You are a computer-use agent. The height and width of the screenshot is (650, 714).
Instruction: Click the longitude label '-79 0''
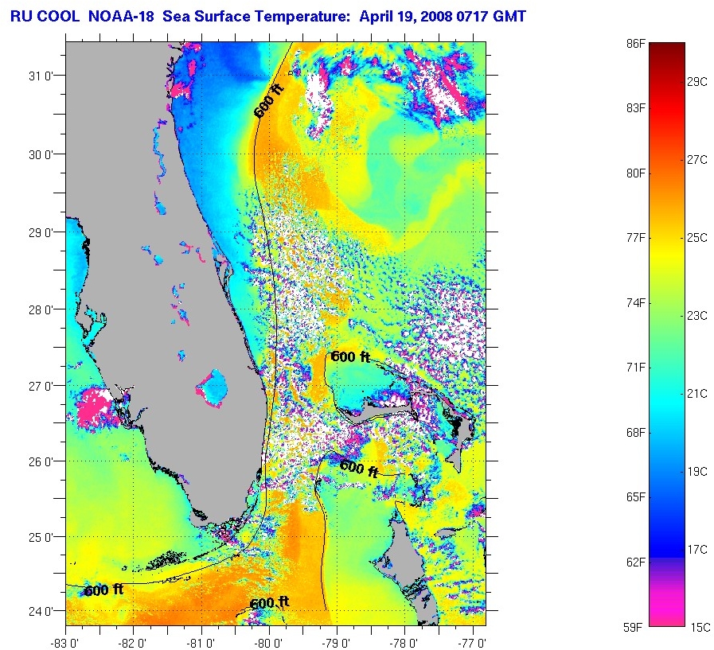point(337,643)
